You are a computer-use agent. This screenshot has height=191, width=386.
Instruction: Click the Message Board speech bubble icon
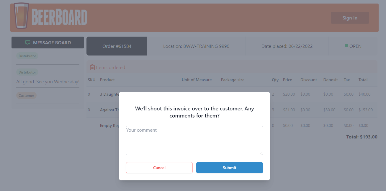(28, 43)
